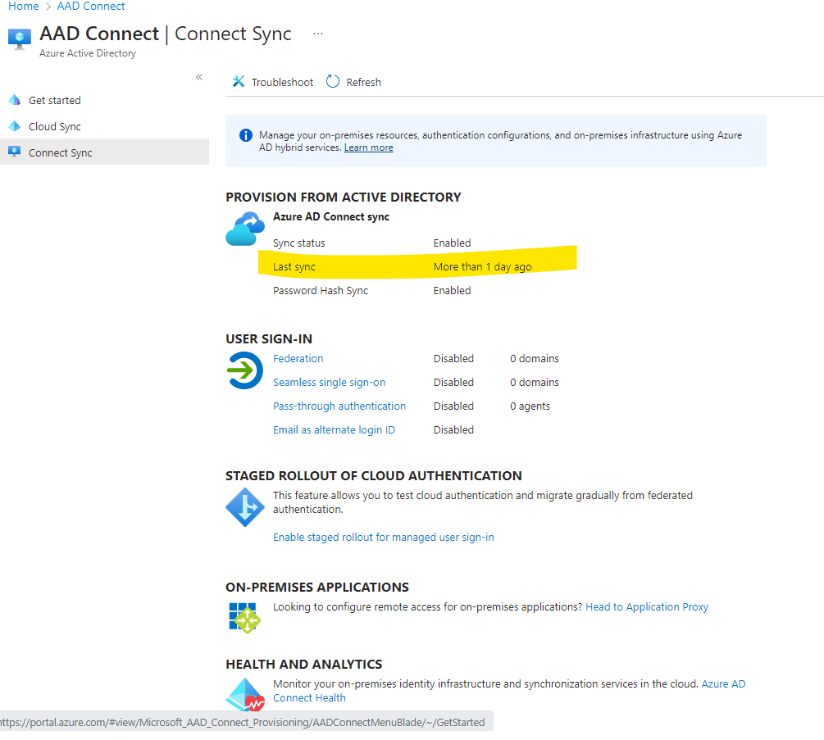Click the 'More than 1 day ago' value
This screenshot has width=824, height=740.
click(482, 267)
